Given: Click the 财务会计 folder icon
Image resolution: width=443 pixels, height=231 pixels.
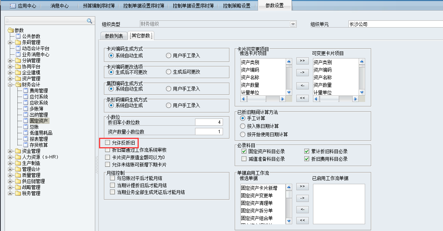Looking at the screenshot, I should (x=18, y=85).
